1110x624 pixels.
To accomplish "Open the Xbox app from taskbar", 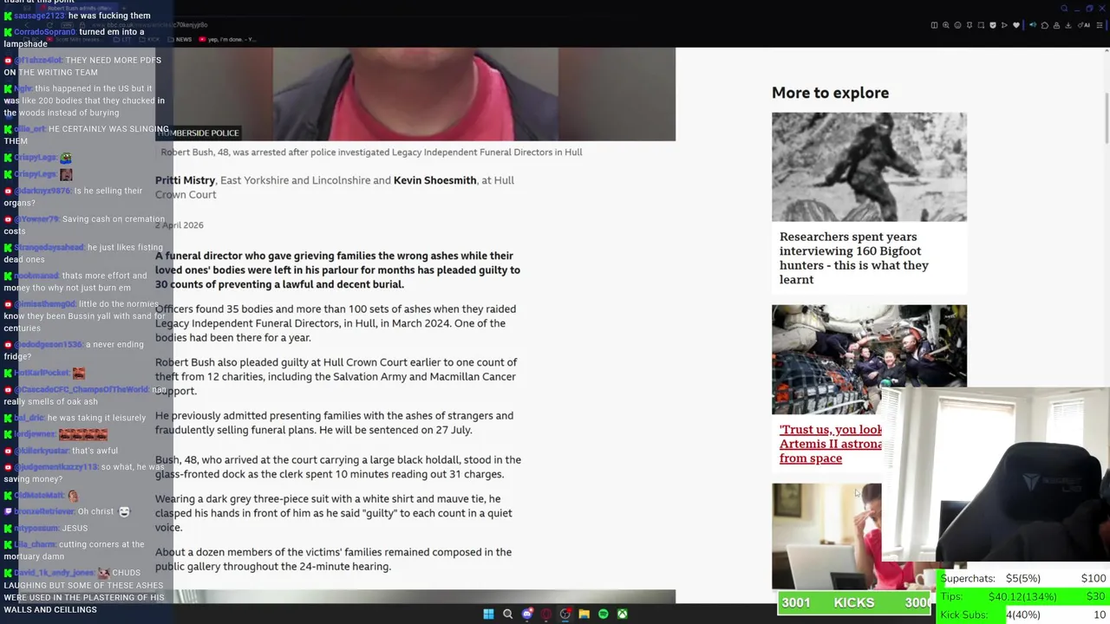I will (x=623, y=614).
